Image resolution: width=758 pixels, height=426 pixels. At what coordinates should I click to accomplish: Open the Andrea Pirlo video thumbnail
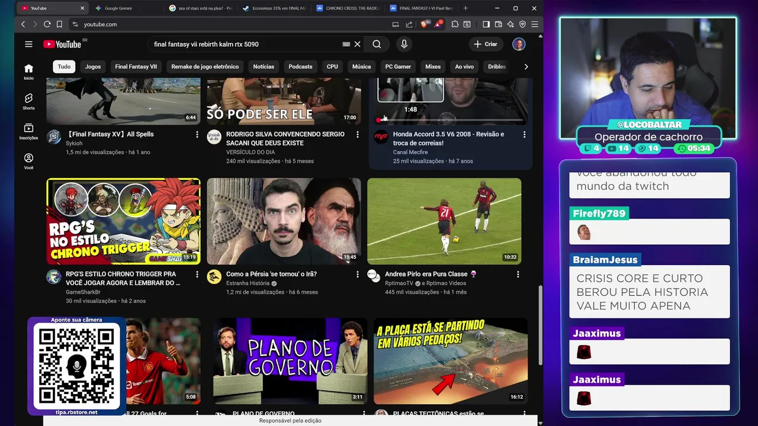point(444,221)
